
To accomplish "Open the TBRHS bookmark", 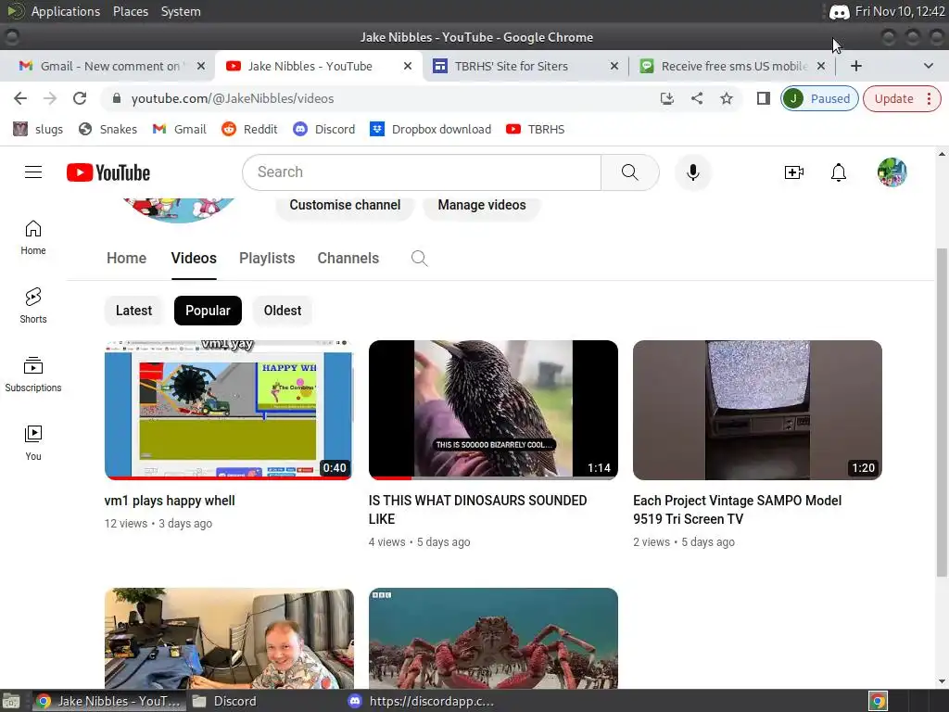I will (x=535, y=130).
